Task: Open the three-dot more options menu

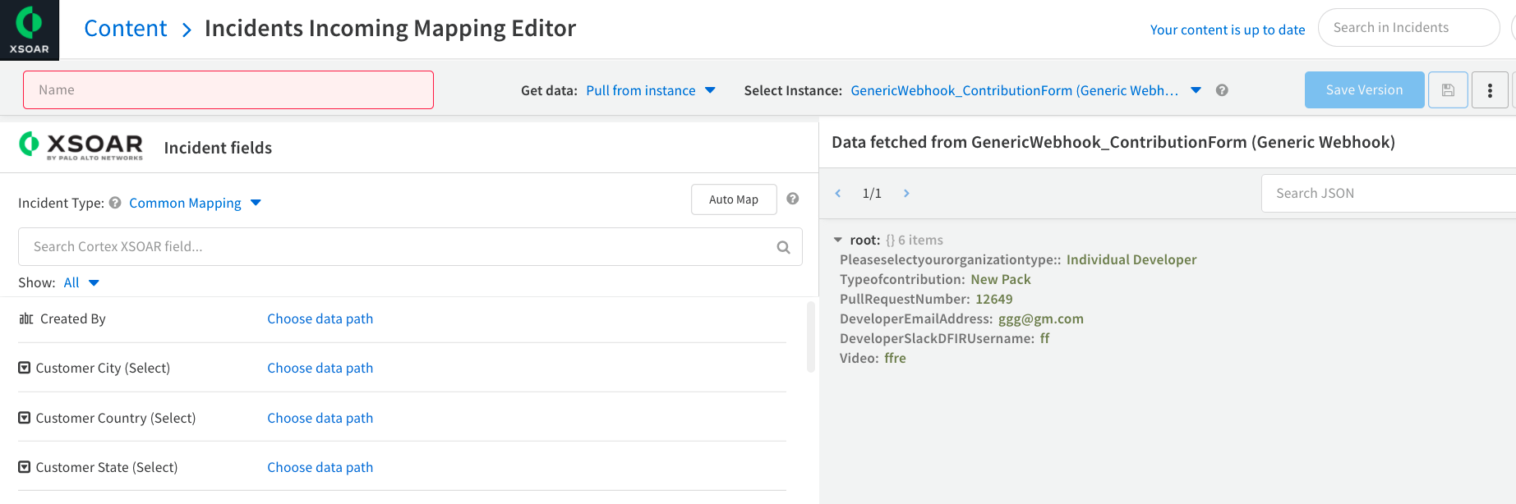Action: [1490, 90]
